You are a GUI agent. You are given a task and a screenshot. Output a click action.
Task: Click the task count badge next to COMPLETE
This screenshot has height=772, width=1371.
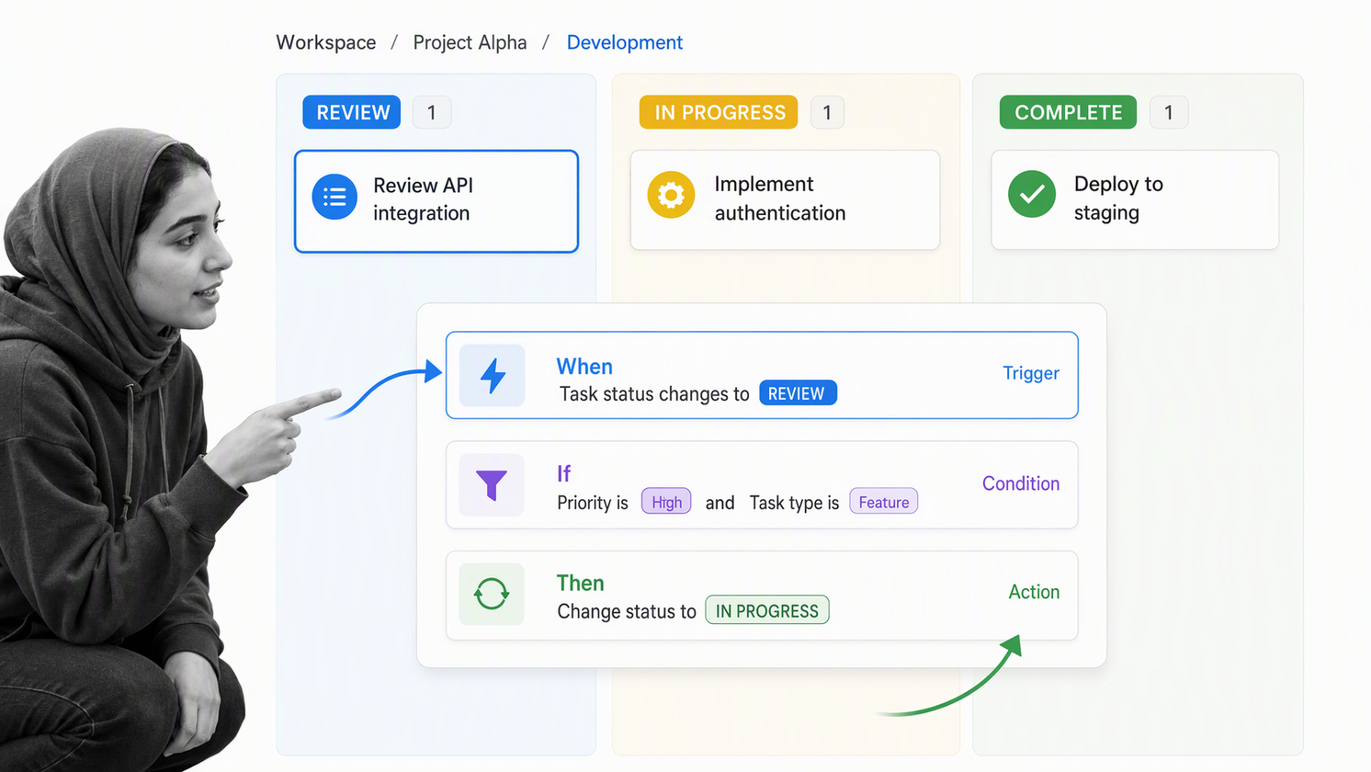coord(1169,112)
